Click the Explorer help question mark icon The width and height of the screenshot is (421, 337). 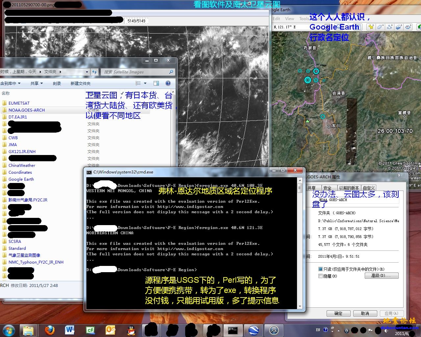(168, 84)
